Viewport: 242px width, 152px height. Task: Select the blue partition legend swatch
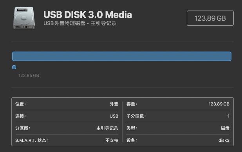click(x=14, y=67)
